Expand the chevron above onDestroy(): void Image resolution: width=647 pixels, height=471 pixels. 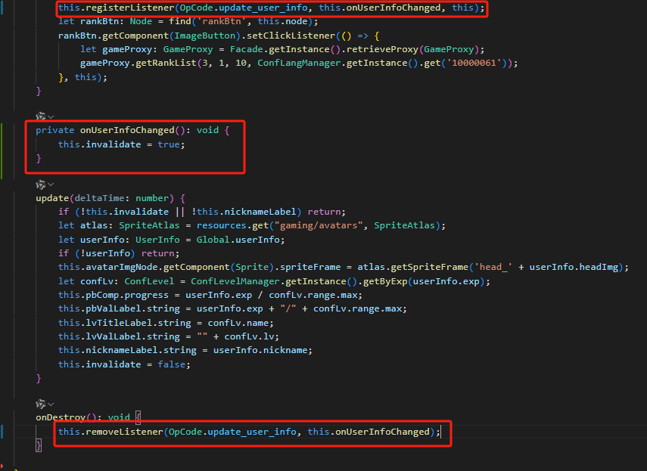(x=51, y=404)
